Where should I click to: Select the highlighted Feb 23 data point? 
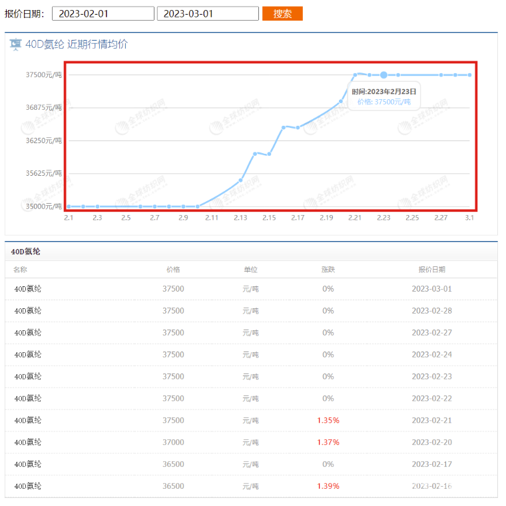(383, 75)
